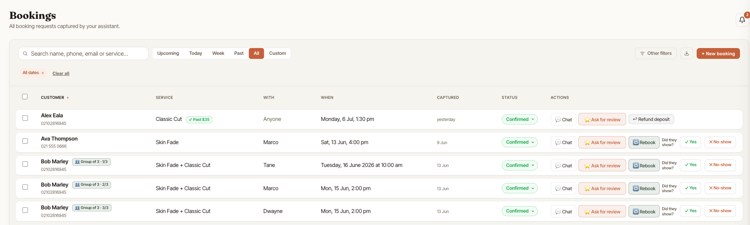Open Confirmed status dropdown for Tane booking
The width and height of the screenshot is (750, 225).
pos(519,165)
